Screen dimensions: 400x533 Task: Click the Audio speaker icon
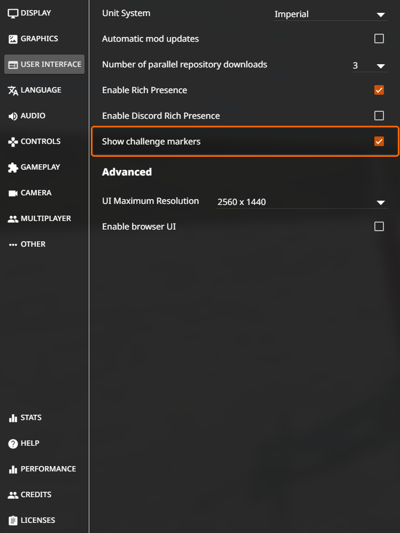[x=13, y=116]
